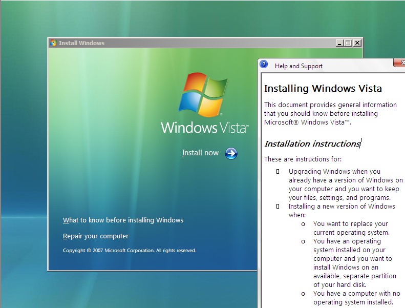Close the Install Windows window
This screenshot has height=308, width=405.
357,43
